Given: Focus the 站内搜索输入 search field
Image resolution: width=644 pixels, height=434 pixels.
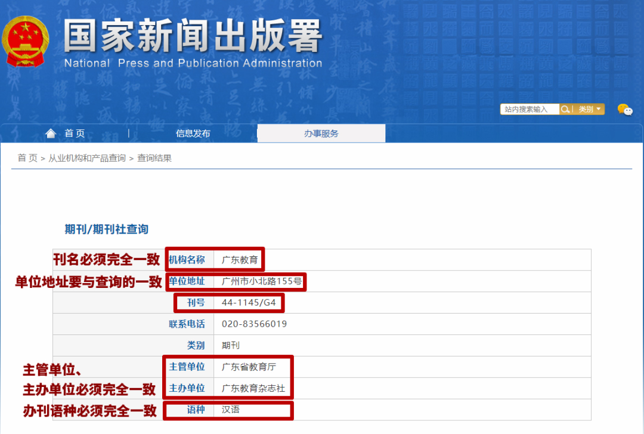Looking at the screenshot, I should (530, 109).
